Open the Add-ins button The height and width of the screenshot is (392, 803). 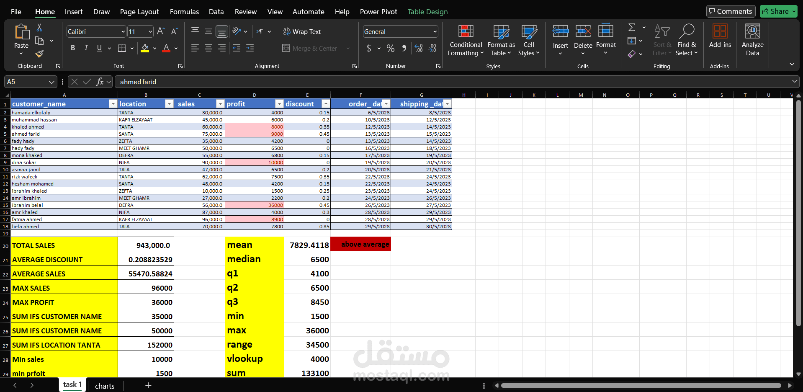720,36
